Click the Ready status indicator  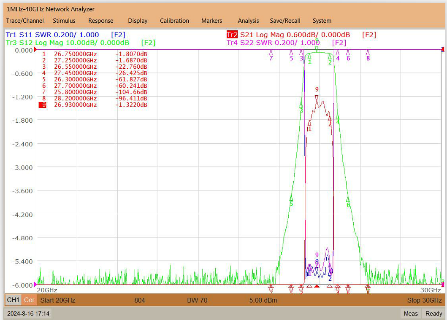point(433,313)
